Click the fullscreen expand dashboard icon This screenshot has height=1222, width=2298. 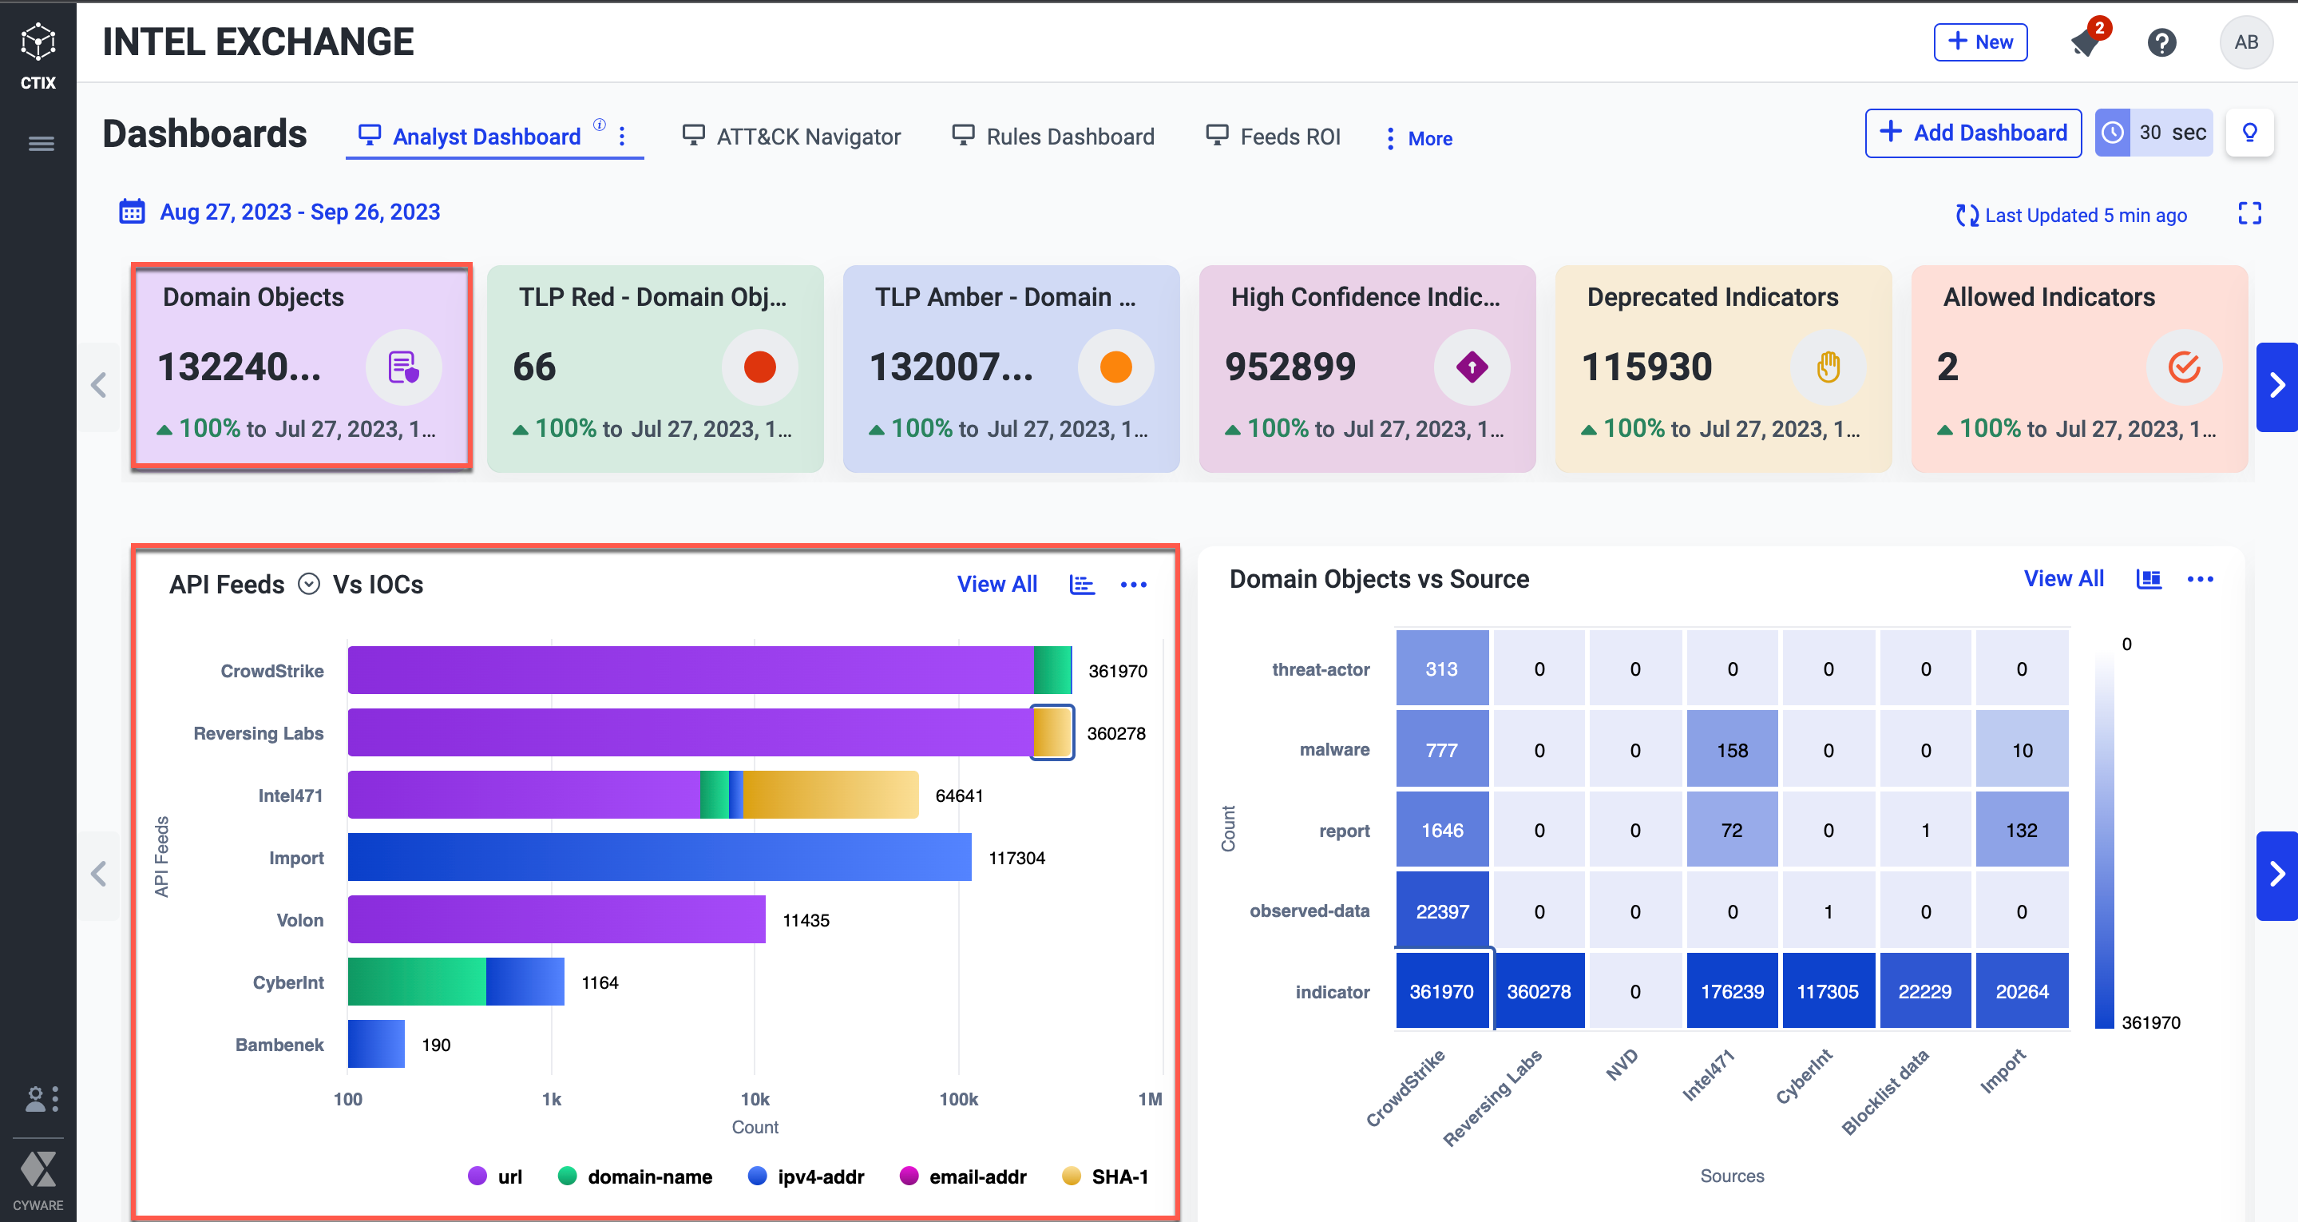click(x=2249, y=213)
